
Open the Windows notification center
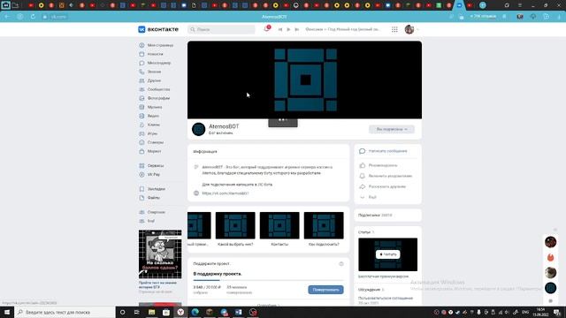(x=558, y=312)
